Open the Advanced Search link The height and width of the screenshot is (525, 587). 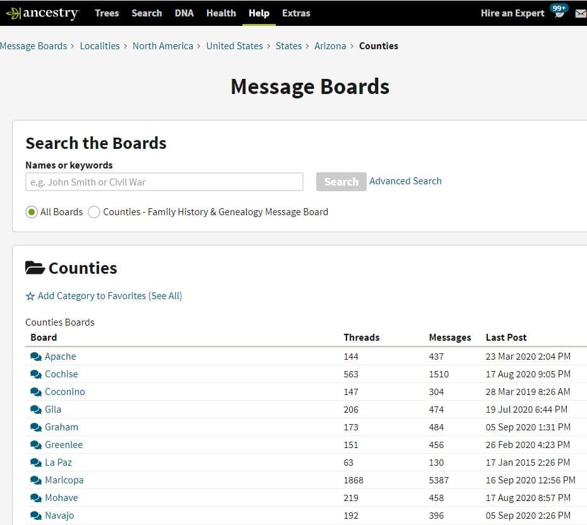[405, 181]
